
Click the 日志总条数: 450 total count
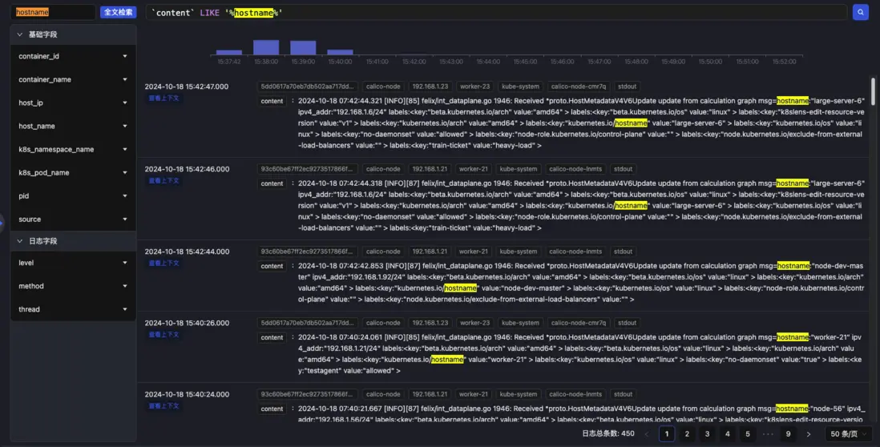click(x=608, y=433)
